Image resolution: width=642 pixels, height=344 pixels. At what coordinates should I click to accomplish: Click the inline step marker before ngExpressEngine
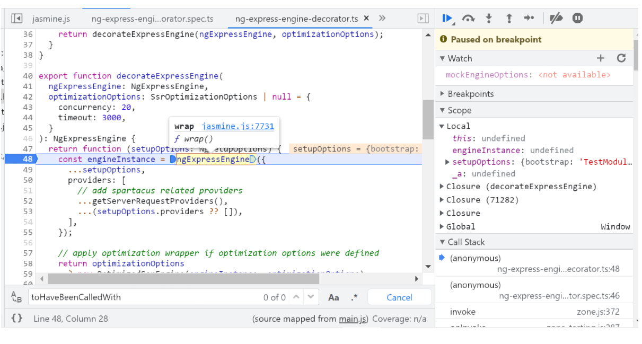[173, 159]
